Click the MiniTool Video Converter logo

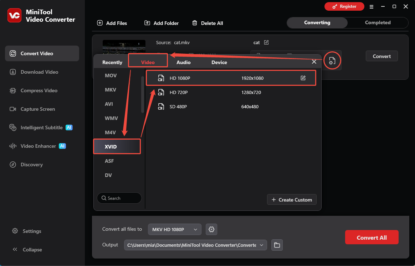pyautogui.click(x=14, y=15)
